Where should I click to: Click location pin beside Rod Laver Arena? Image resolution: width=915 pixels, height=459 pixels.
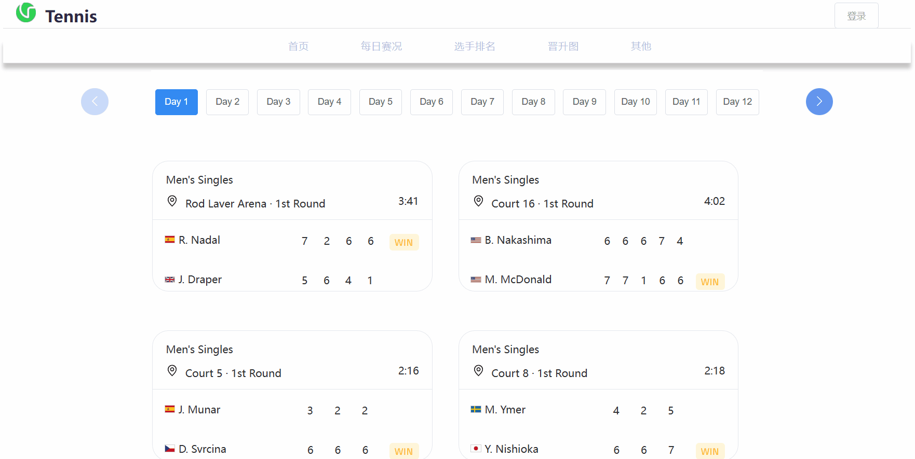pyautogui.click(x=172, y=201)
